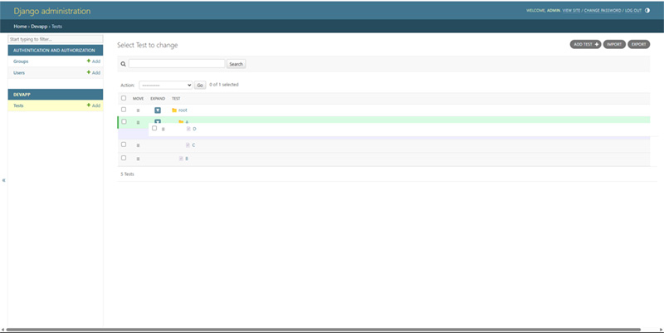Click the Expand column header

pyautogui.click(x=158, y=98)
